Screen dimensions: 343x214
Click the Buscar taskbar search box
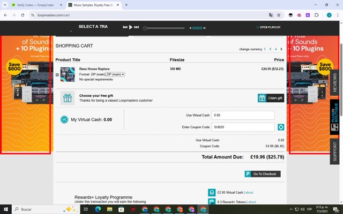click(46, 209)
